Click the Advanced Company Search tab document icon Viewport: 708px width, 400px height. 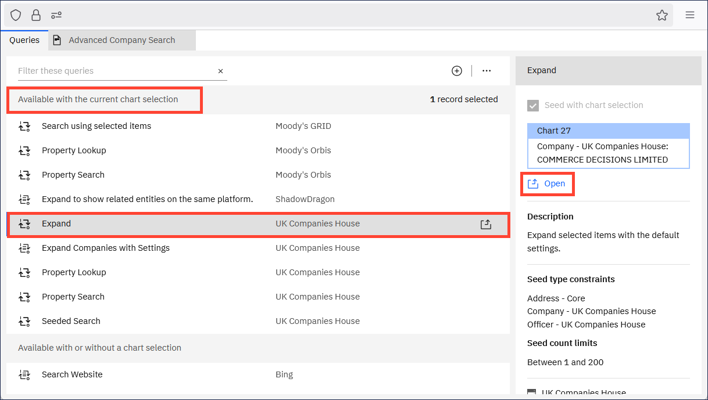pos(57,40)
